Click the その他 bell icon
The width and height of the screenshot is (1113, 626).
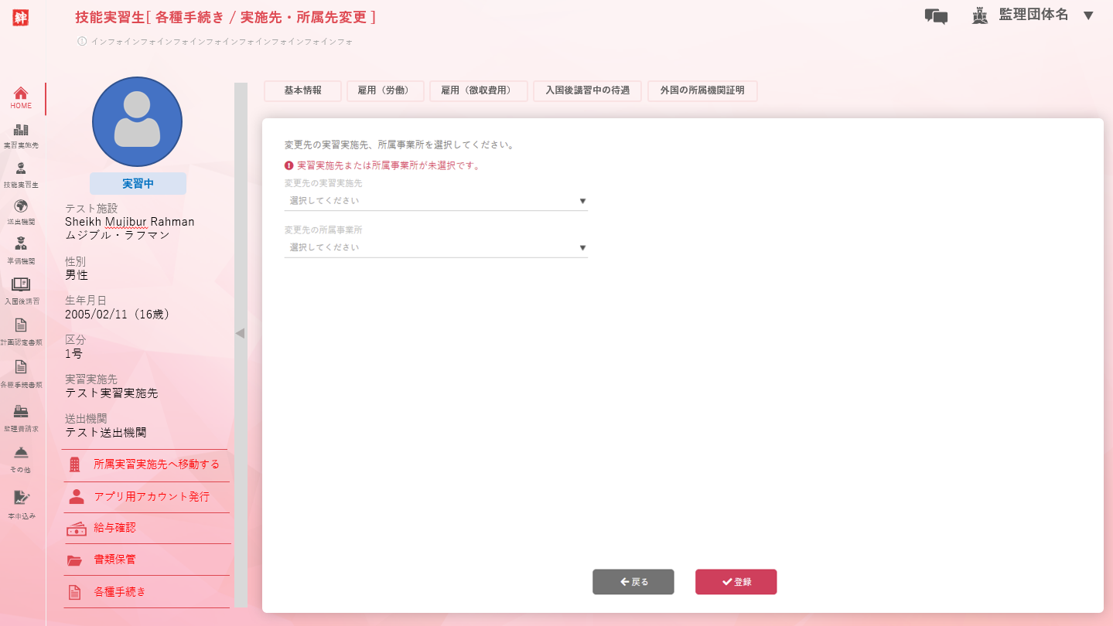[21, 453]
